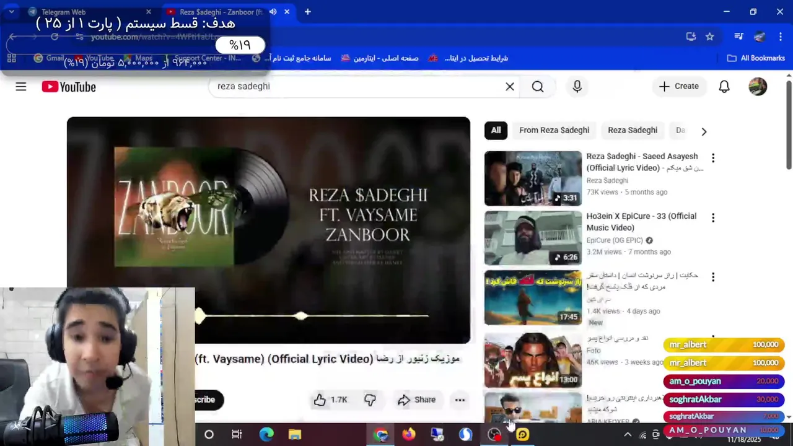
Task: Open 'Ho3ein X EpiCure - 33' title link
Action: pyautogui.click(x=641, y=222)
